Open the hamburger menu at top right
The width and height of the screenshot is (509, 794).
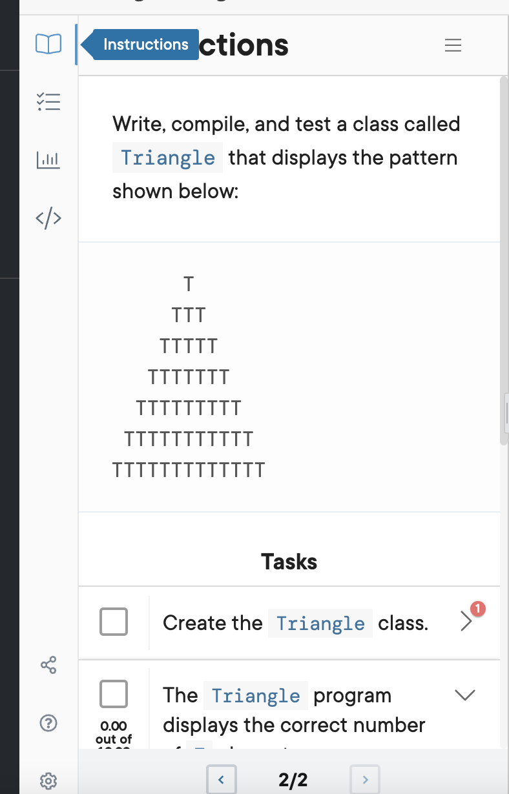(x=453, y=45)
